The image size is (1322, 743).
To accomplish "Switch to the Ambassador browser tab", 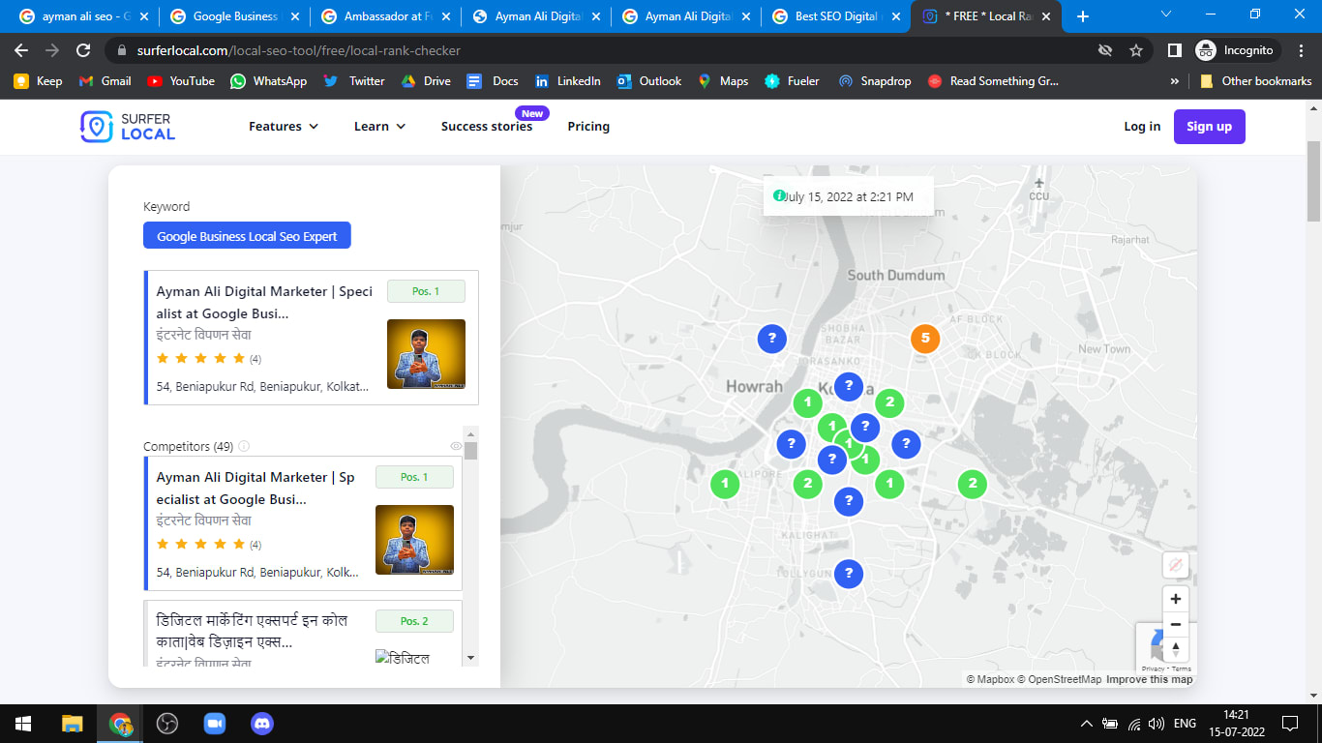I will (x=384, y=16).
